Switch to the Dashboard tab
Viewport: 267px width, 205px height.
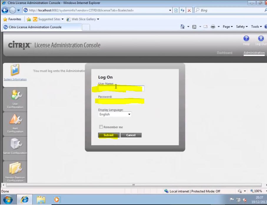tap(224, 53)
